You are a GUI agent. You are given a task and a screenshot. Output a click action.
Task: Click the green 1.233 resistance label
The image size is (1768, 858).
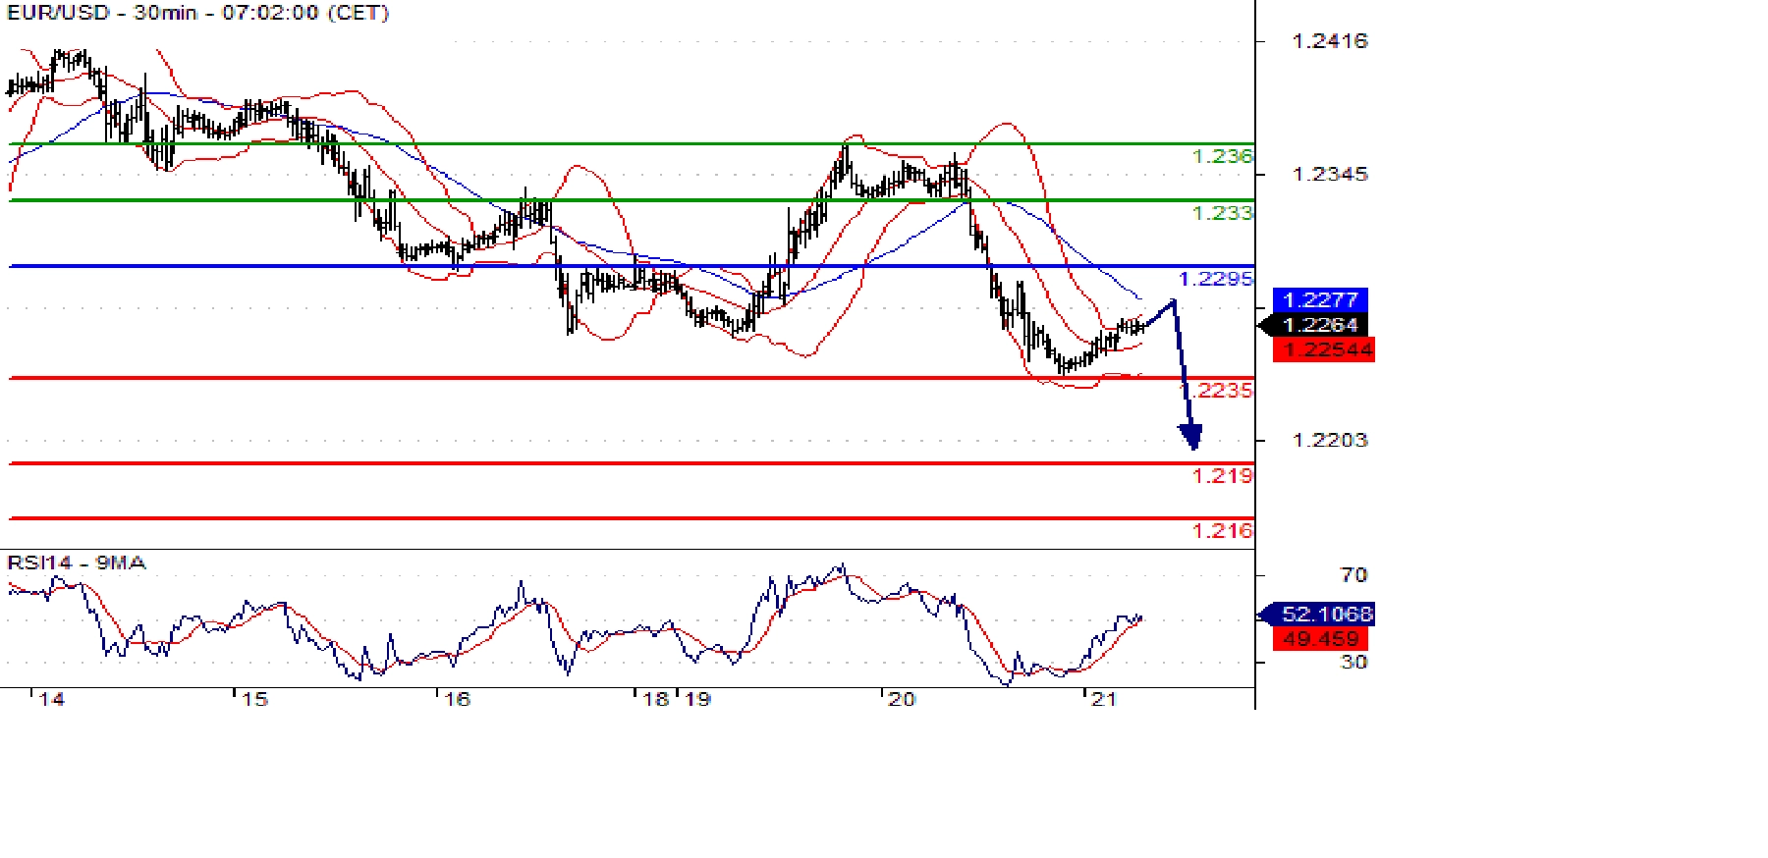tap(1223, 213)
